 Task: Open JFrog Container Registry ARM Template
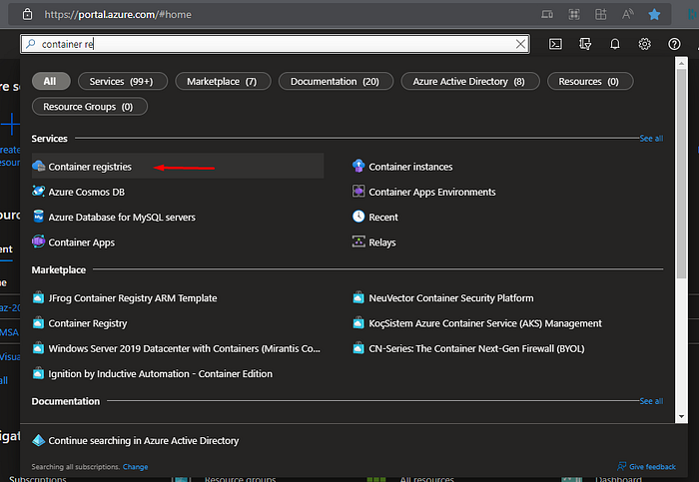pyautogui.click(x=133, y=298)
